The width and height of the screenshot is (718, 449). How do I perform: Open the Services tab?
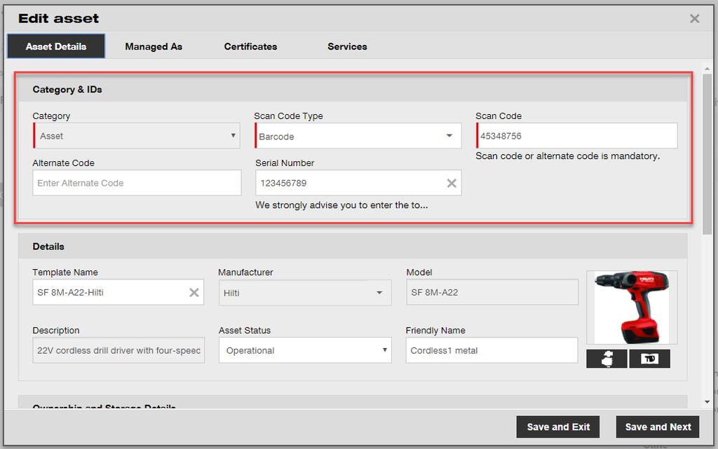pos(347,46)
